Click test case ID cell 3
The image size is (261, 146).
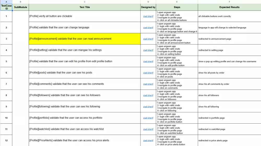point(6,39)
